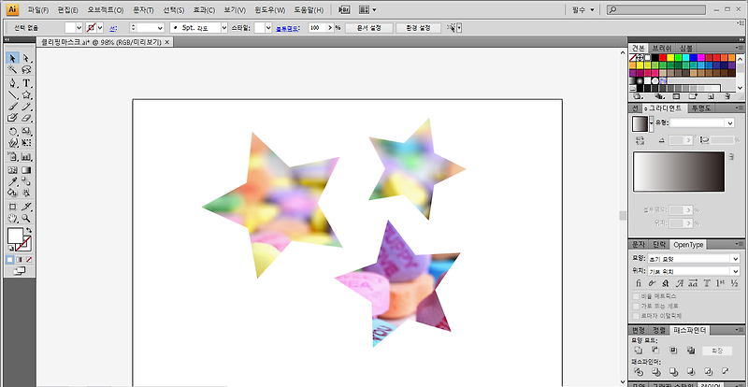Image resolution: width=748 pixels, height=387 pixels.
Task: Select the Type tool
Action: click(x=27, y=83)
